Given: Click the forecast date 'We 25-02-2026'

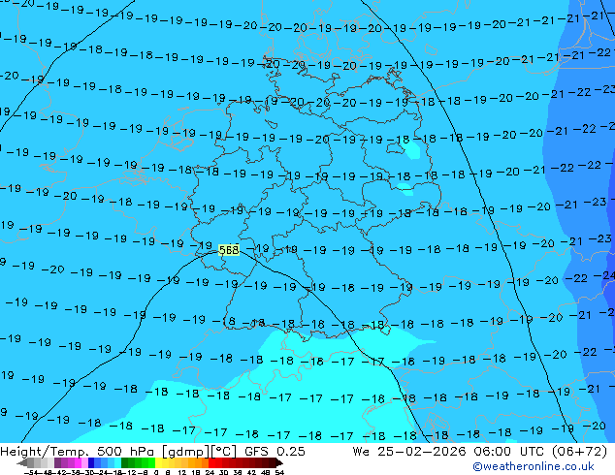Looking at the screenshot, I should tap(409, 452).
